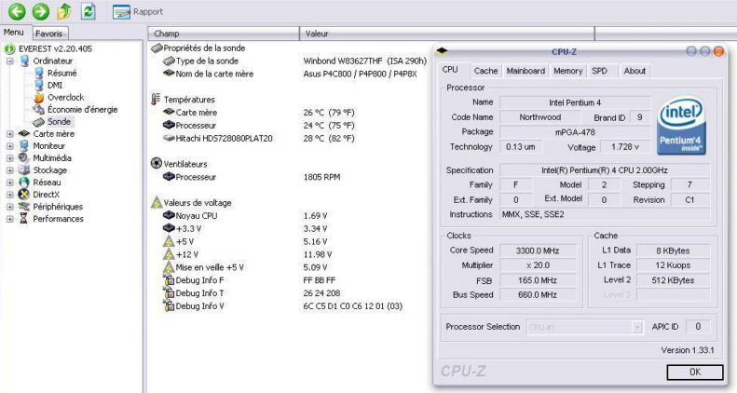Click the Multimédia speaker icon
Viewport: 737px width, 393px height.
[23, 157]
